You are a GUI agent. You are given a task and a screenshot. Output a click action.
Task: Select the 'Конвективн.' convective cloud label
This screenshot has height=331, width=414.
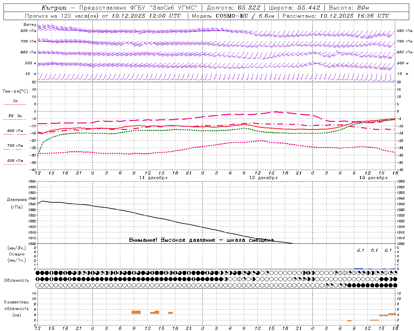17,302
